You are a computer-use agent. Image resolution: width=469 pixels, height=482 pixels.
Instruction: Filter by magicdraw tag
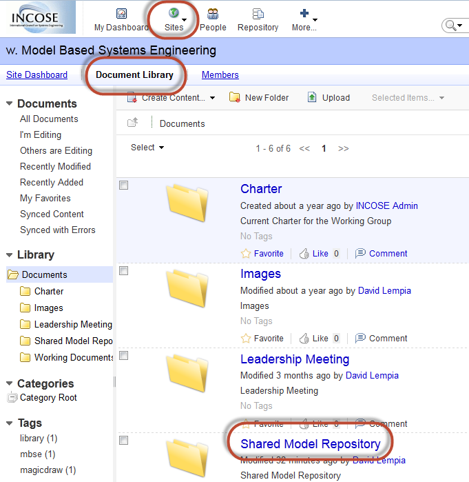pos(48,470)
